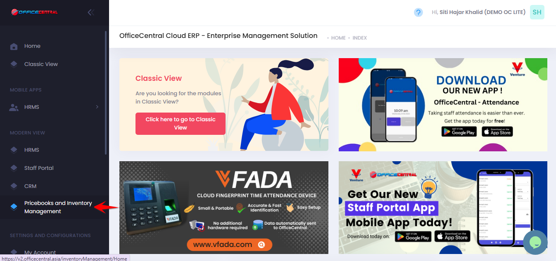This screenshot has height=261, width=556.
Task: Click here to go to Classic View button
Action: (181, 123)
